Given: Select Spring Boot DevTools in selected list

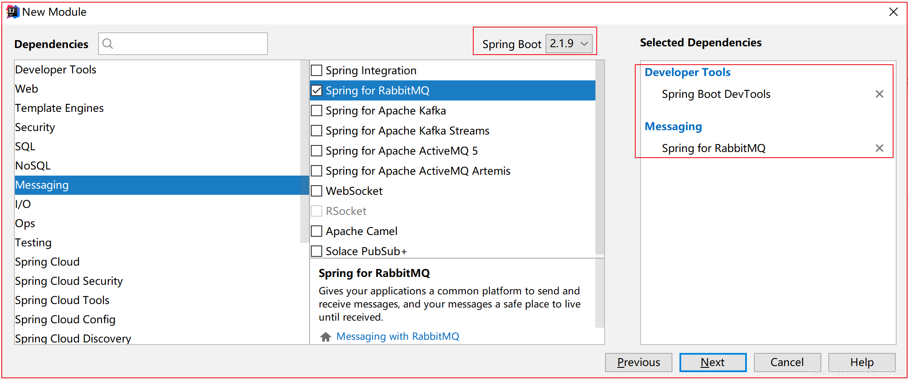Looking at the screenshot, I should [716, 94].
